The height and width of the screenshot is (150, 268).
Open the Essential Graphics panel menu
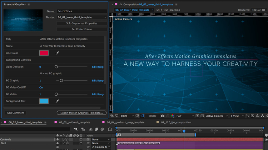[29, 4]
